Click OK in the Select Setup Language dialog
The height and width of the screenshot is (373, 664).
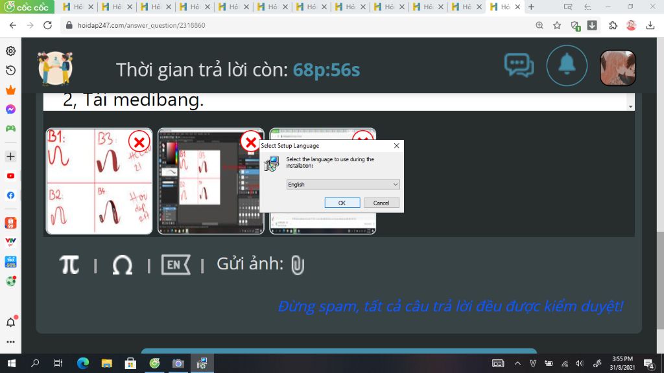pos(342,202)
